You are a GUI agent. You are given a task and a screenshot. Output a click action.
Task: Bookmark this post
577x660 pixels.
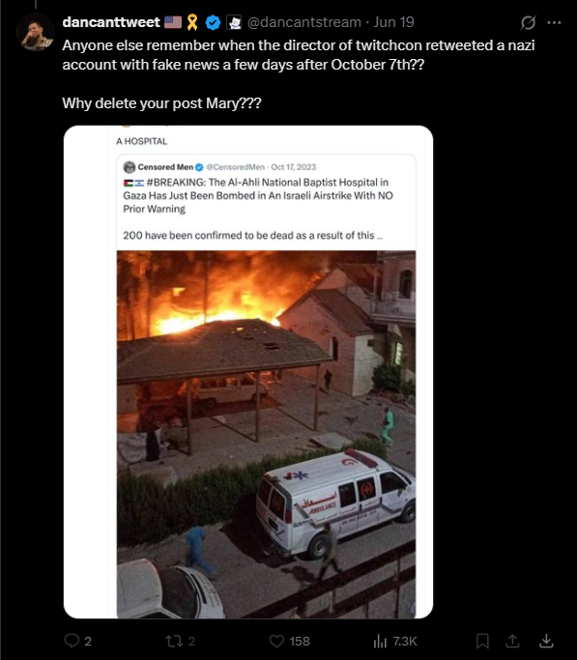click(x=482, y=641)
